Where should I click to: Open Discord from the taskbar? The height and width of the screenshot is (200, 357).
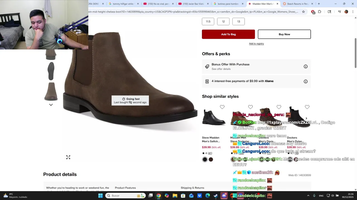pos(224,196)
